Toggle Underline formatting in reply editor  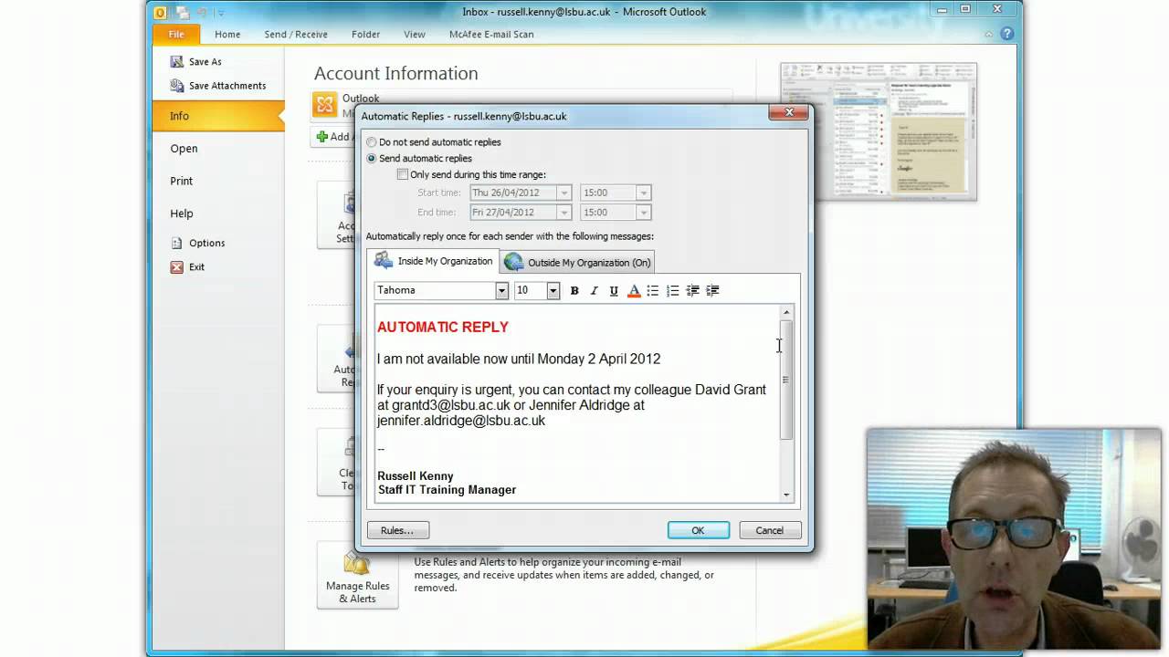point(614,290)
